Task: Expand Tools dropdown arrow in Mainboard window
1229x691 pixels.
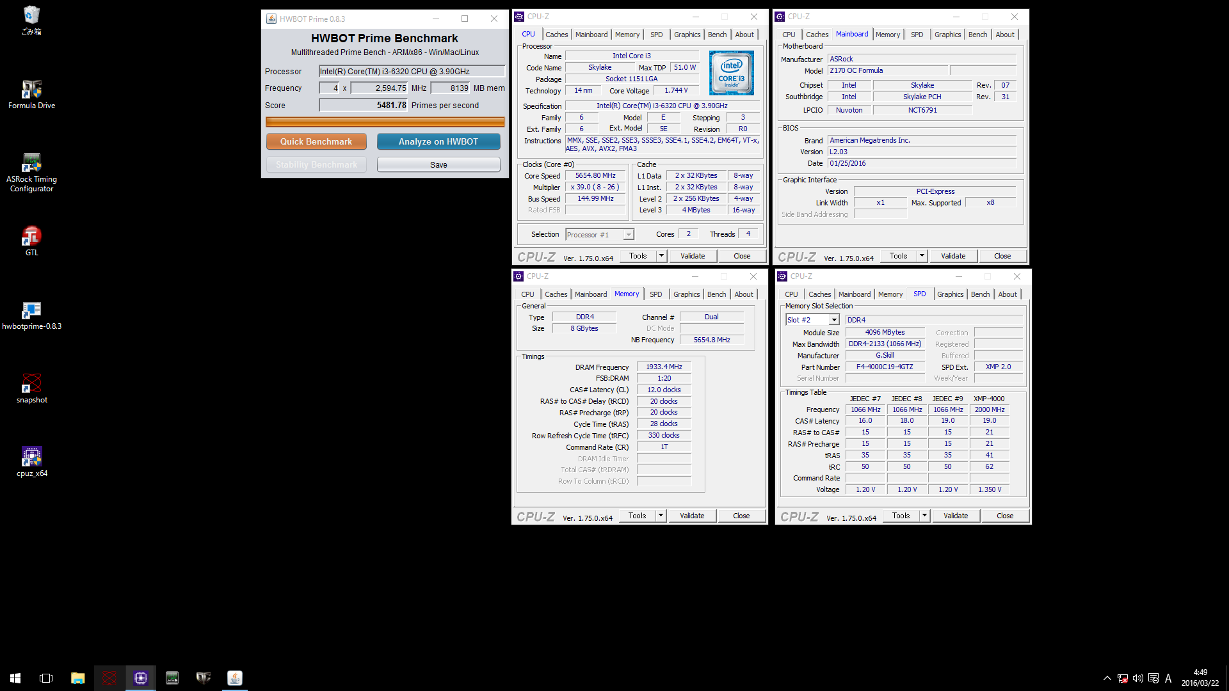Action: pyautogui.click(x=922, y=256)
